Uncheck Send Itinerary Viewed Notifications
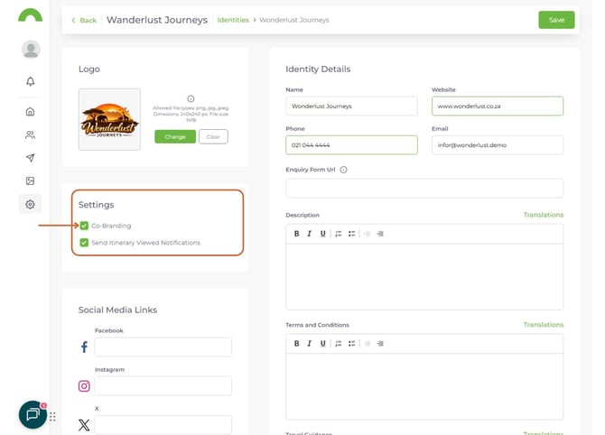 click(x=84, y=243)
